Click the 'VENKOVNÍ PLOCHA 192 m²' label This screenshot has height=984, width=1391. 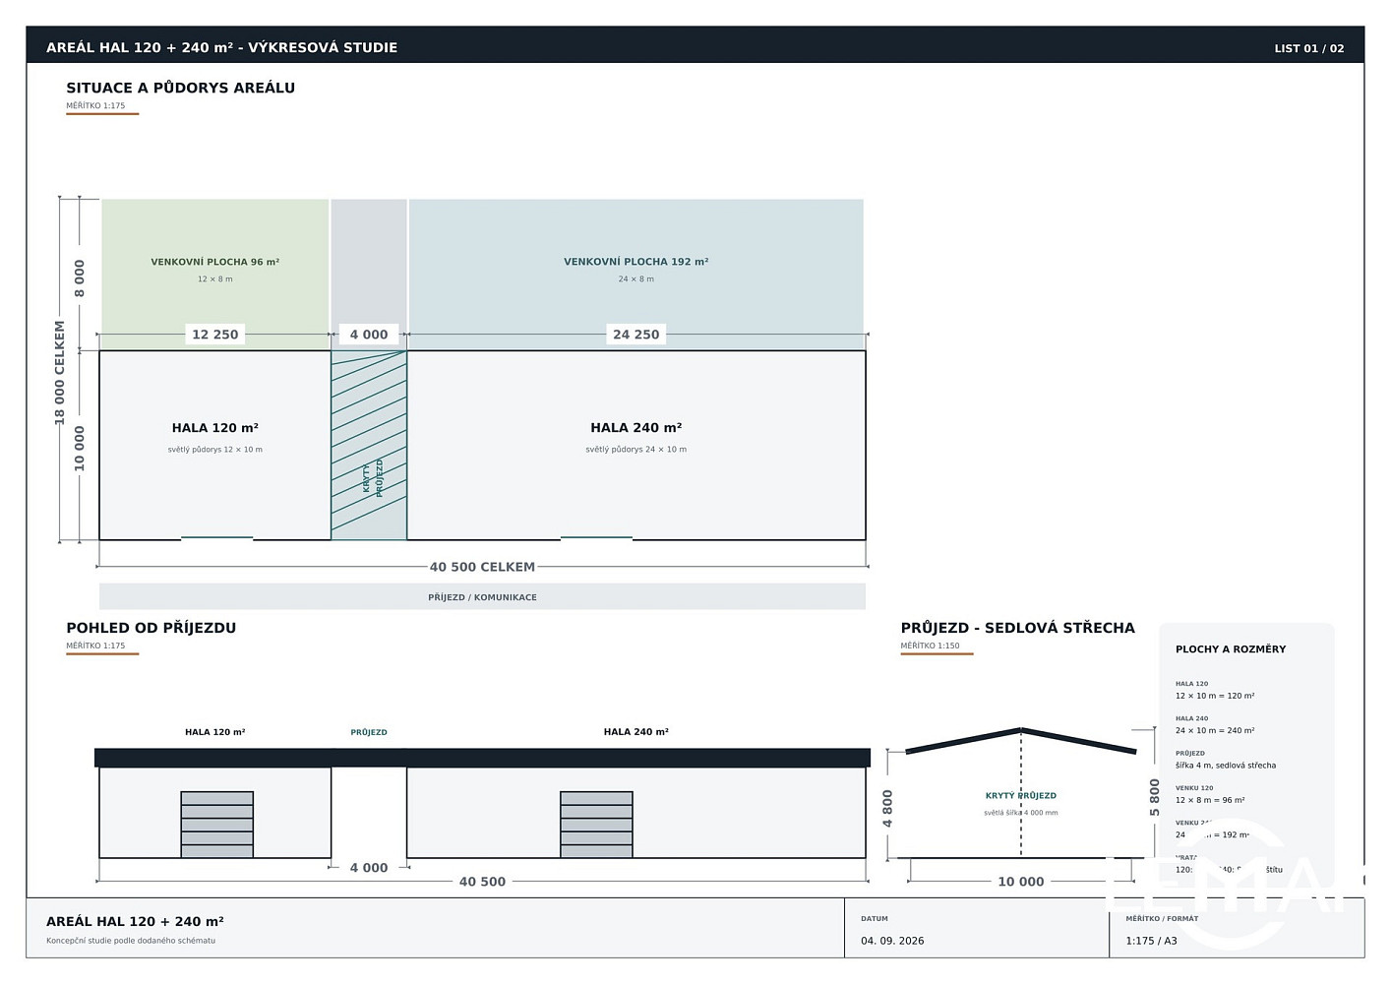tap(635, 262)
